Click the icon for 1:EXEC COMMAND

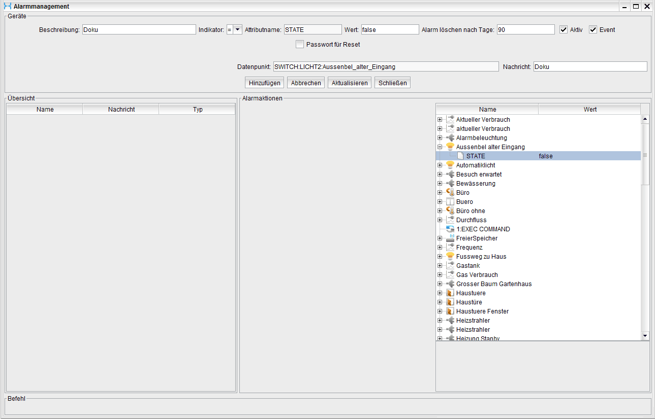[x=450, y=229]
